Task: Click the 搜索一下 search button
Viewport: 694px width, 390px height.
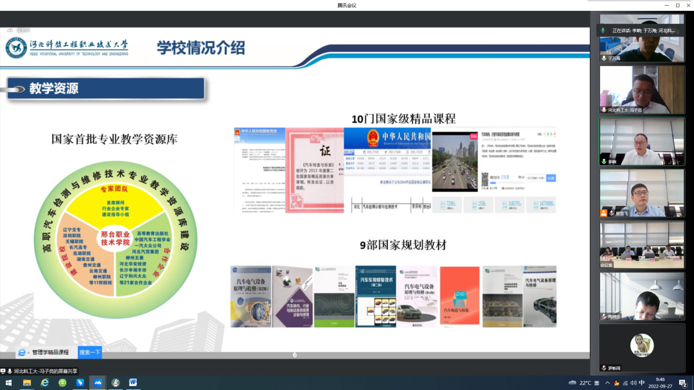Action: [90, 352]
